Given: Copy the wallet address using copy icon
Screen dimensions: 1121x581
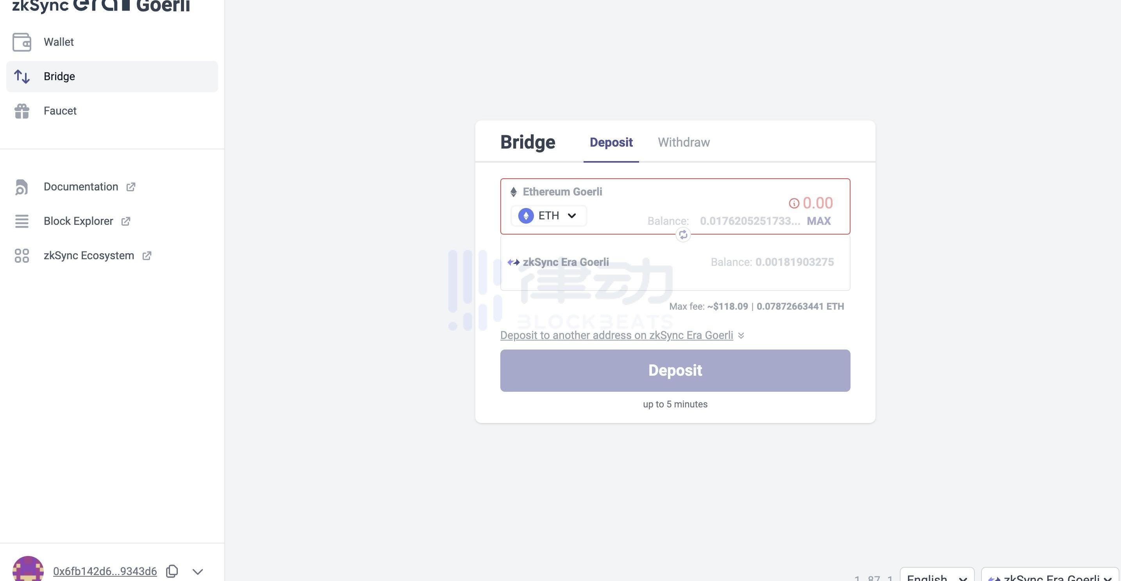Looking at the screenshot, I should point(172,571).
